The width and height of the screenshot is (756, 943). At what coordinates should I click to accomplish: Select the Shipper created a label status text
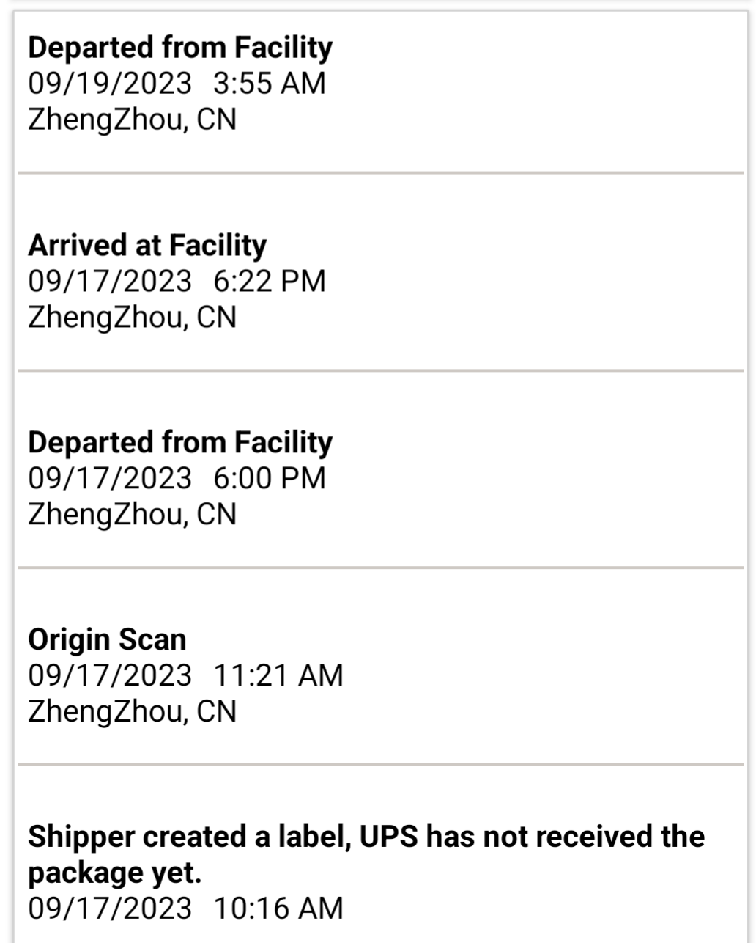[x=366, y=854]
